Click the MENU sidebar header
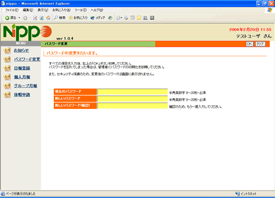275x198 pixels. click(x=21, y=43)
